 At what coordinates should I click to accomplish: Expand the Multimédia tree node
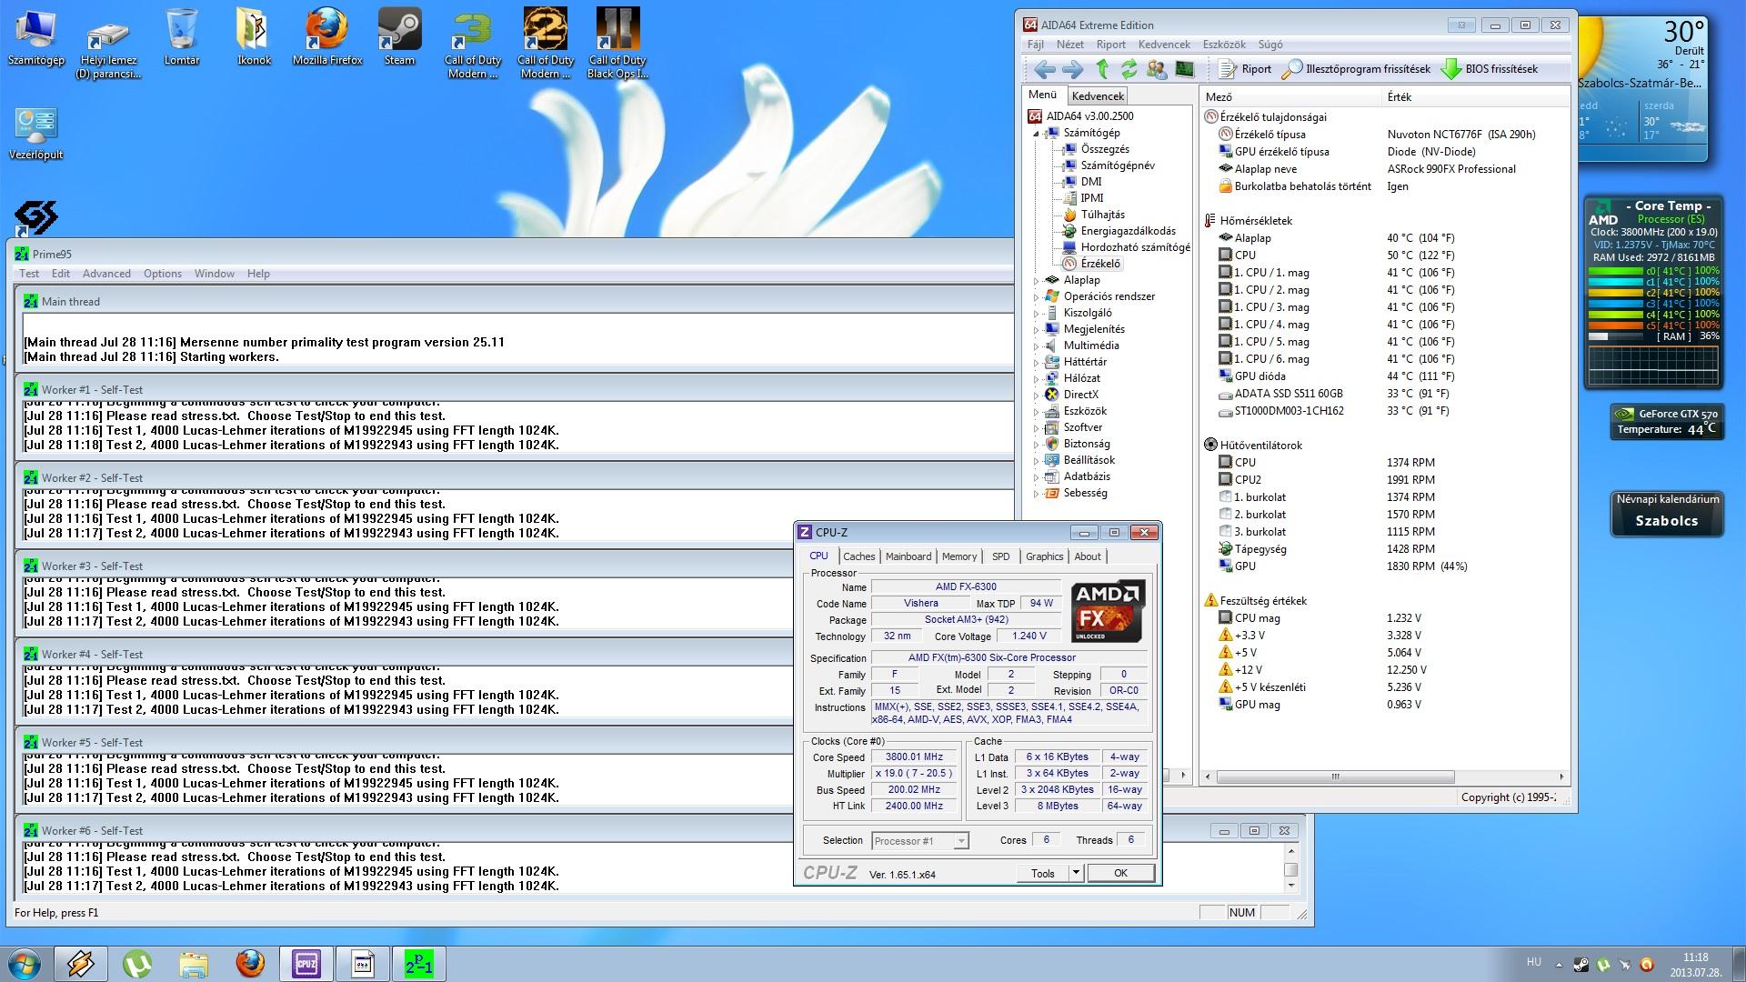1036,346
